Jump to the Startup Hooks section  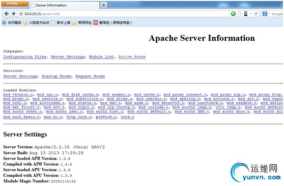pos(56,76)
